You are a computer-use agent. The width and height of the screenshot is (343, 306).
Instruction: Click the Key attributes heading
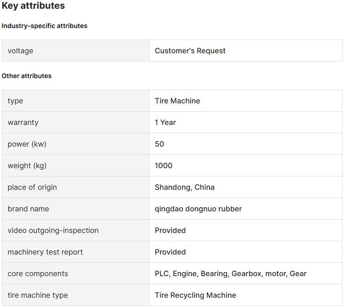point(33,6)
